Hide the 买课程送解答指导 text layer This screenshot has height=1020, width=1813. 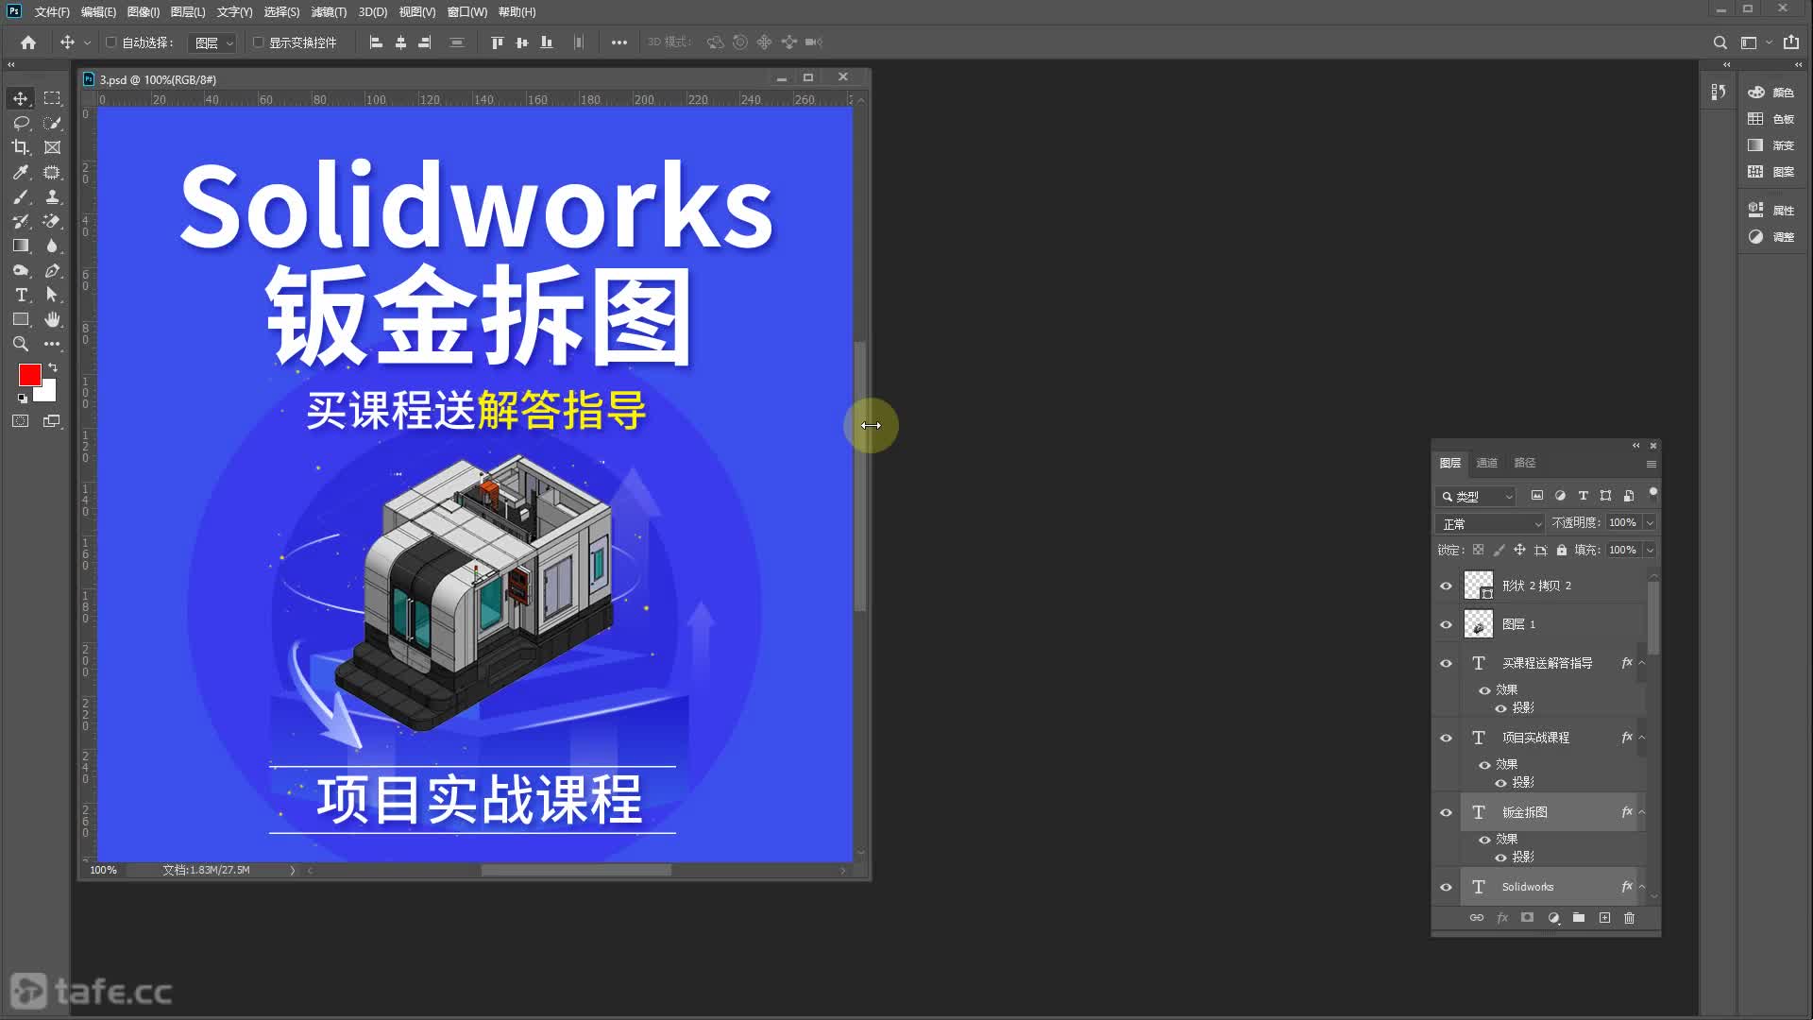click(1446, 663)
